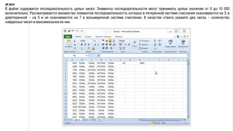Open the Format (Формат) cells dropdown

tap(144, 48)
